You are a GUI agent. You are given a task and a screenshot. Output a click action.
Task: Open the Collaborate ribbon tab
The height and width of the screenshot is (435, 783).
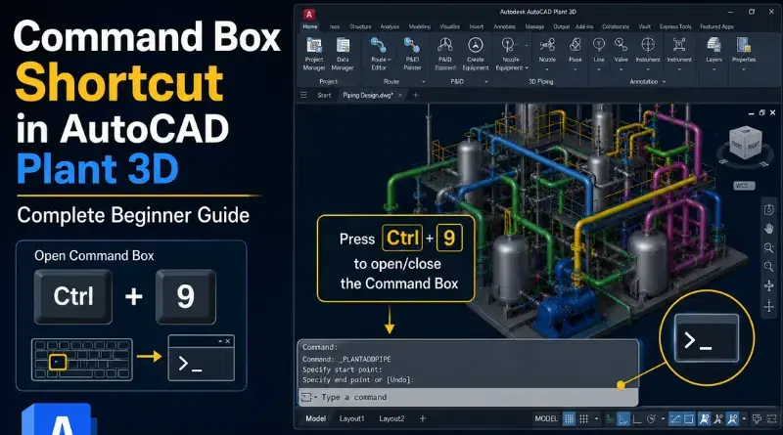pyautogui.click(x=616, y=27)
